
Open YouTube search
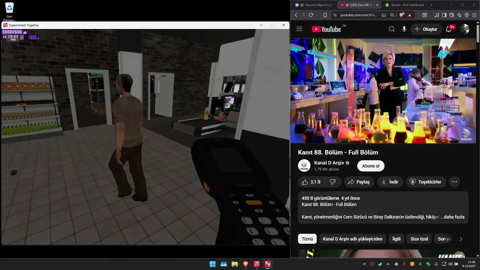[x=391, y=29]
